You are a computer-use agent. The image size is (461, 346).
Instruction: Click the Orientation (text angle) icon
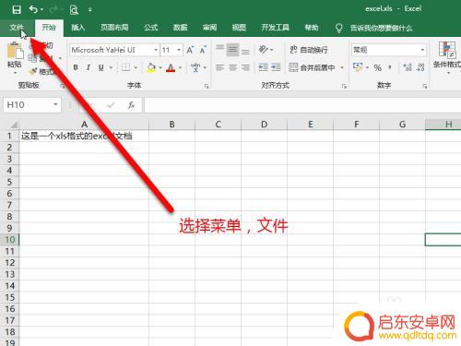pyautogui.click(x=264, y=49)
